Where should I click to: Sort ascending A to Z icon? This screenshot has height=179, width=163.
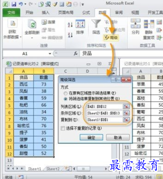70,25
